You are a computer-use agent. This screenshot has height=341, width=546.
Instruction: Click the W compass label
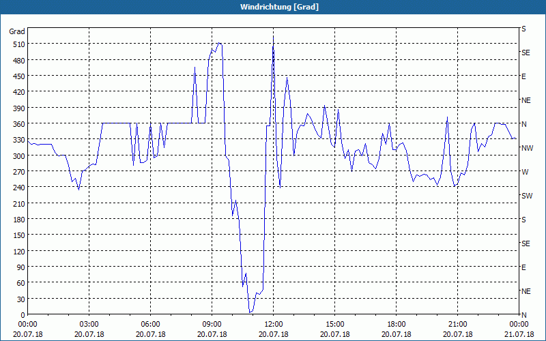coord(525,173)
